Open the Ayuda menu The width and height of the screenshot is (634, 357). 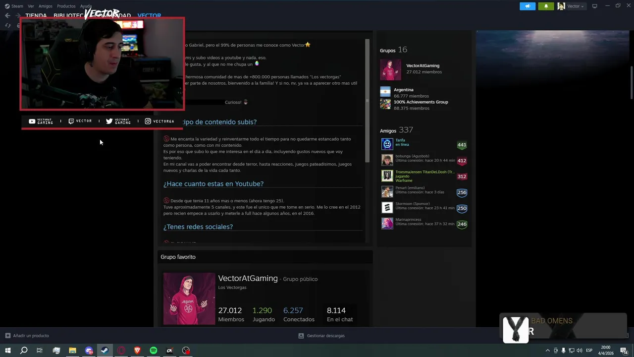86,6
